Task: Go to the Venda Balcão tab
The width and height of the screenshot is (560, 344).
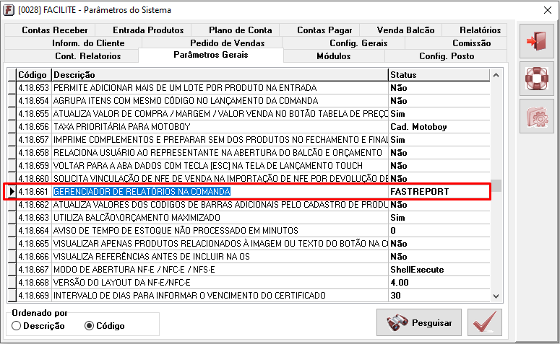Action: pyautogui.click(x=405, y=30)
